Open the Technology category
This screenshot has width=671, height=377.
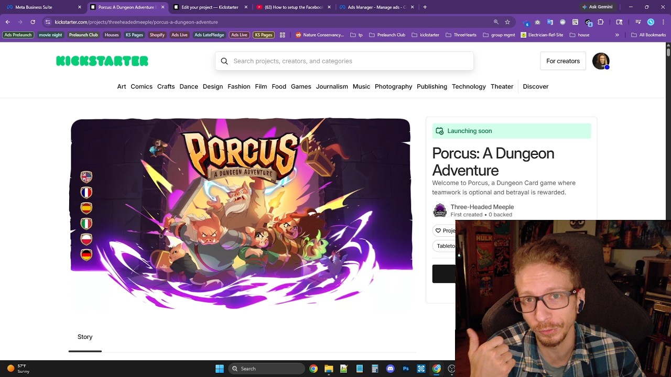point(469,86)
